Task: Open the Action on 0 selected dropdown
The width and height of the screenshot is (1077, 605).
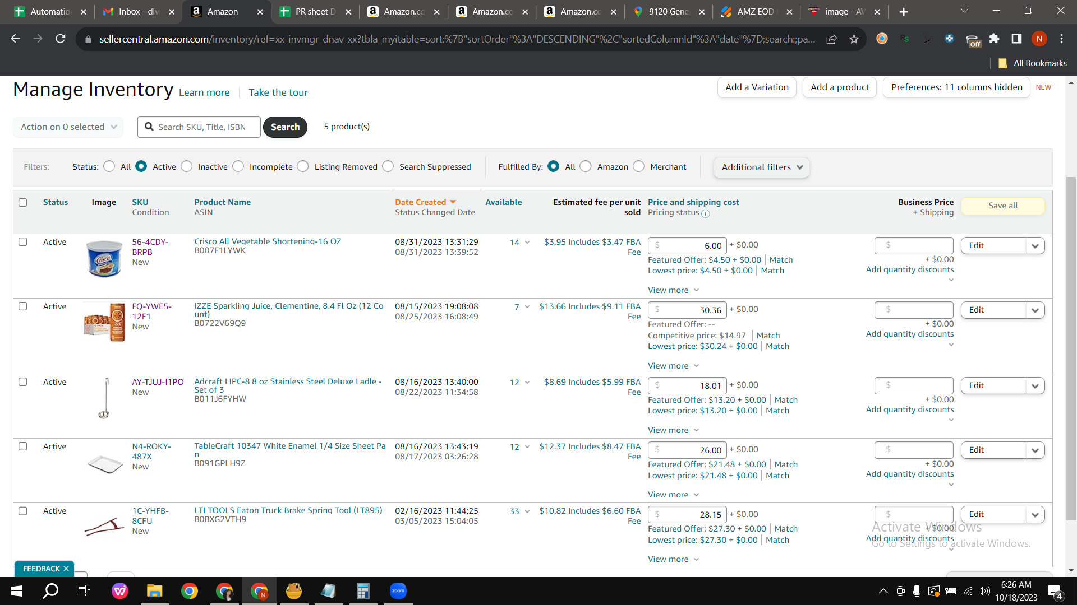Action: [x=68, y=127]
